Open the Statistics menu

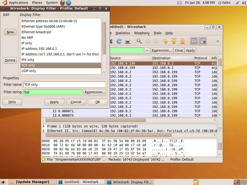123,33
